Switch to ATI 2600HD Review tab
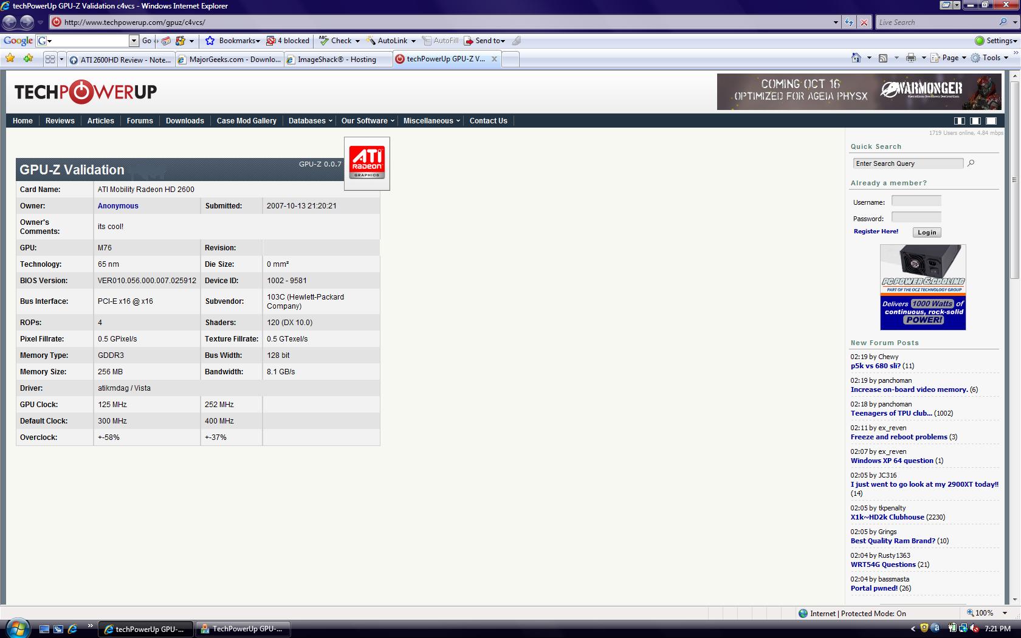Image resolution: width=1021 pixels, height=638 pixels. click(x=120, y=60)
